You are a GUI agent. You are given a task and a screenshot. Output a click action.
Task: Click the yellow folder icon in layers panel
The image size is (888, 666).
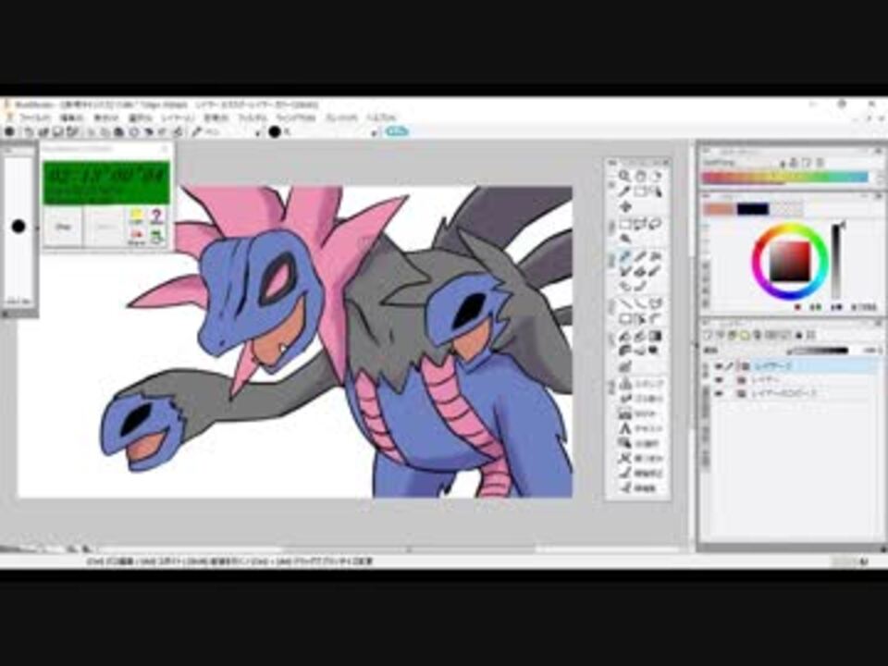[x=746, y=335]
